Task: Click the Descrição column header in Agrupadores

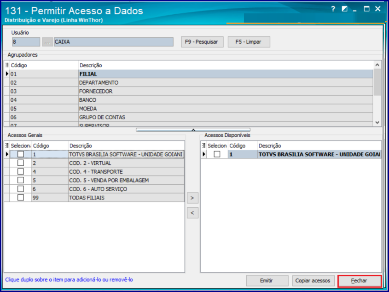Action: pos(226,65)
